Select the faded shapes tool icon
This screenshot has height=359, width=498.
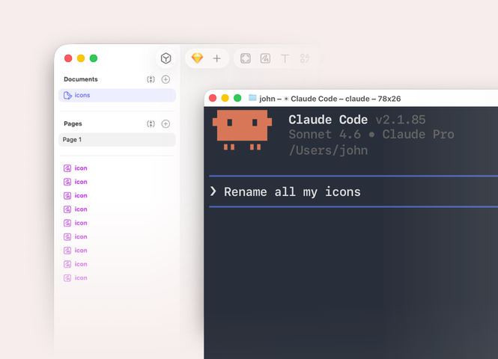click(305, 58)
